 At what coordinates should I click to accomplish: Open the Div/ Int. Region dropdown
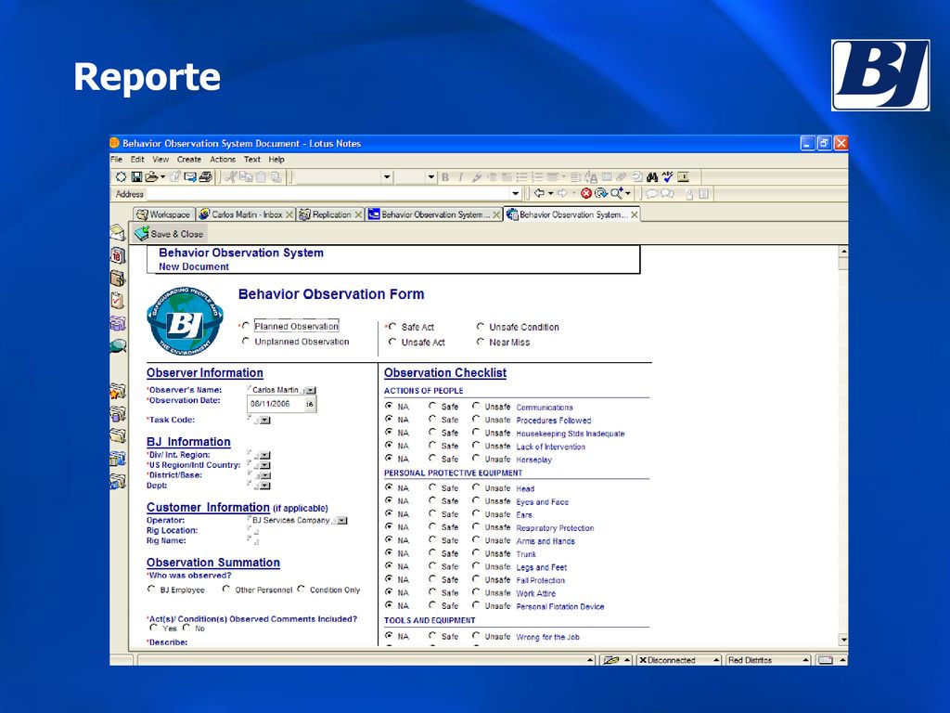tap(265, 455)
